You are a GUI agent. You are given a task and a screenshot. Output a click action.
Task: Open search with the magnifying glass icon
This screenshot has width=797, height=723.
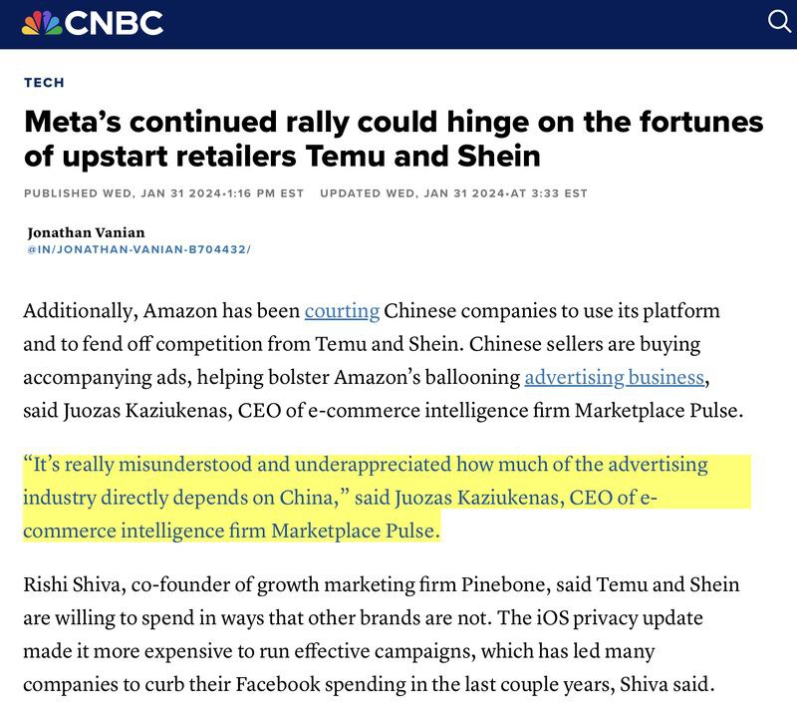tap(776, 22)
